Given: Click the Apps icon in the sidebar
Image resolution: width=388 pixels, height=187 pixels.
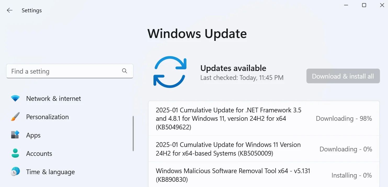Looking at the screenshot, I should coord(15,135).
